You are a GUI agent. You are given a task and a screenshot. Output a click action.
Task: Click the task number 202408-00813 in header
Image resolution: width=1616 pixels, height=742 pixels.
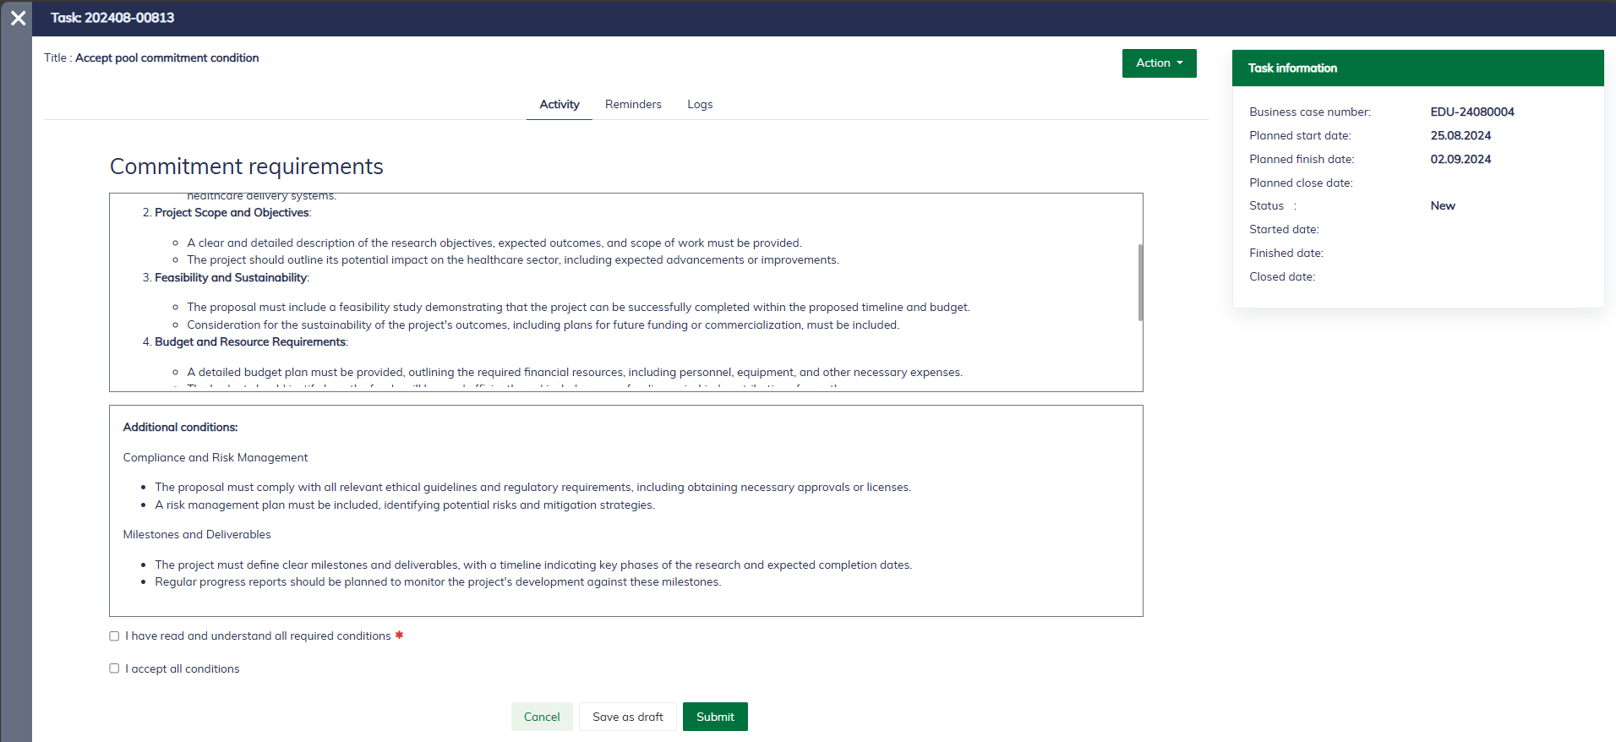129,18
